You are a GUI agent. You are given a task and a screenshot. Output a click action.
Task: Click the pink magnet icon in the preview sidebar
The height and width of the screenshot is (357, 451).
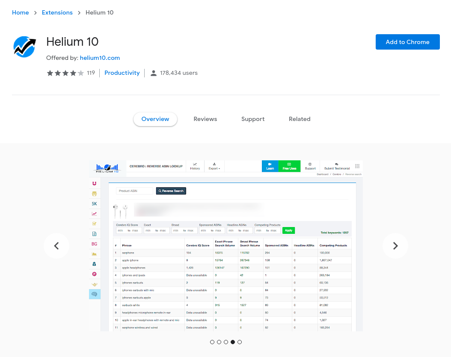[94, 183]
